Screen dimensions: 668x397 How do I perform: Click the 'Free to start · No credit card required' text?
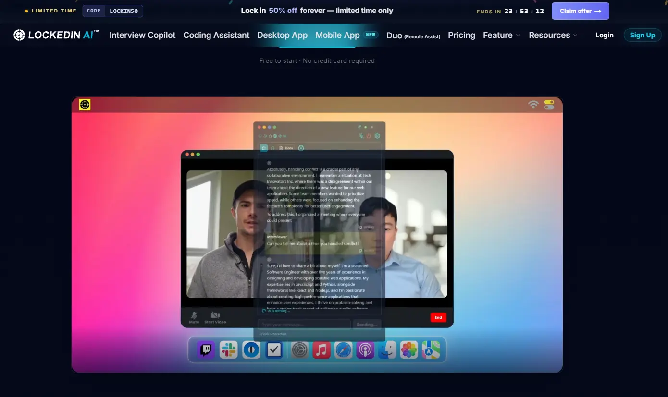coord(317,61)
